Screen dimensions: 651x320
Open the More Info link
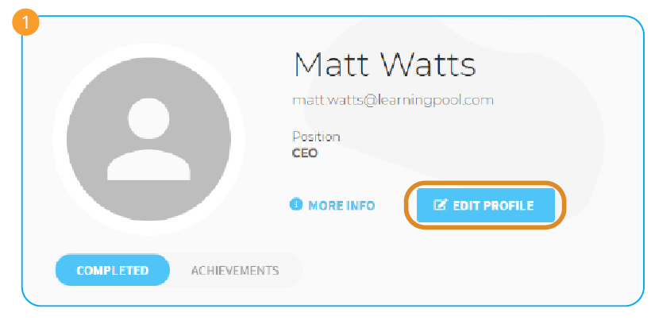click(332, 205)
